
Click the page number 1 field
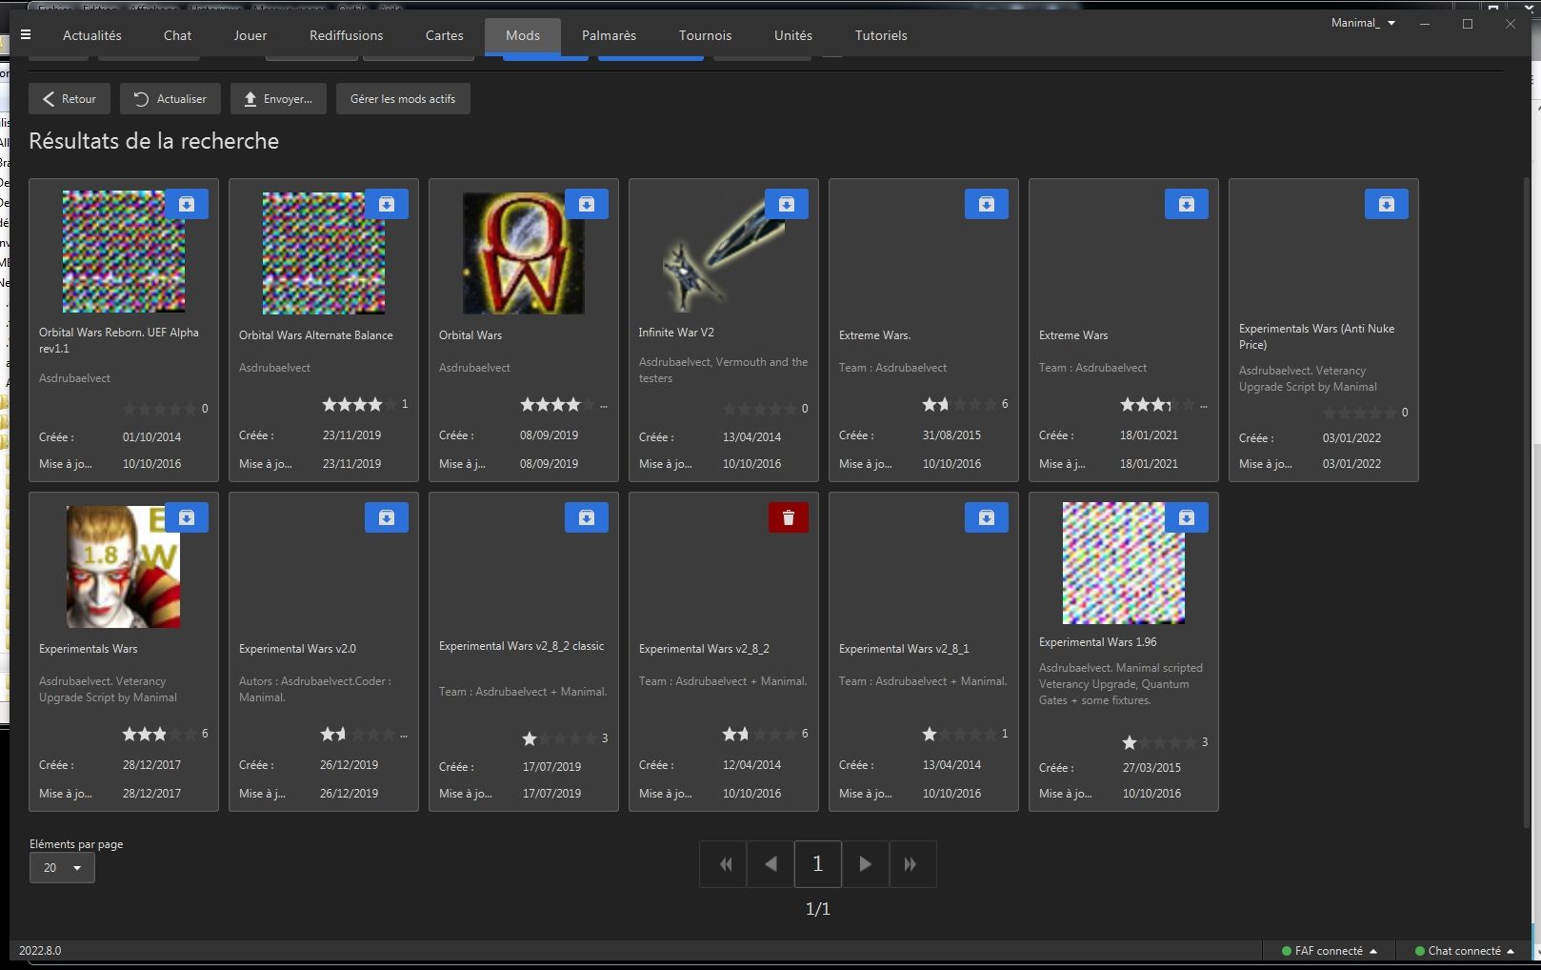[817, 864]
